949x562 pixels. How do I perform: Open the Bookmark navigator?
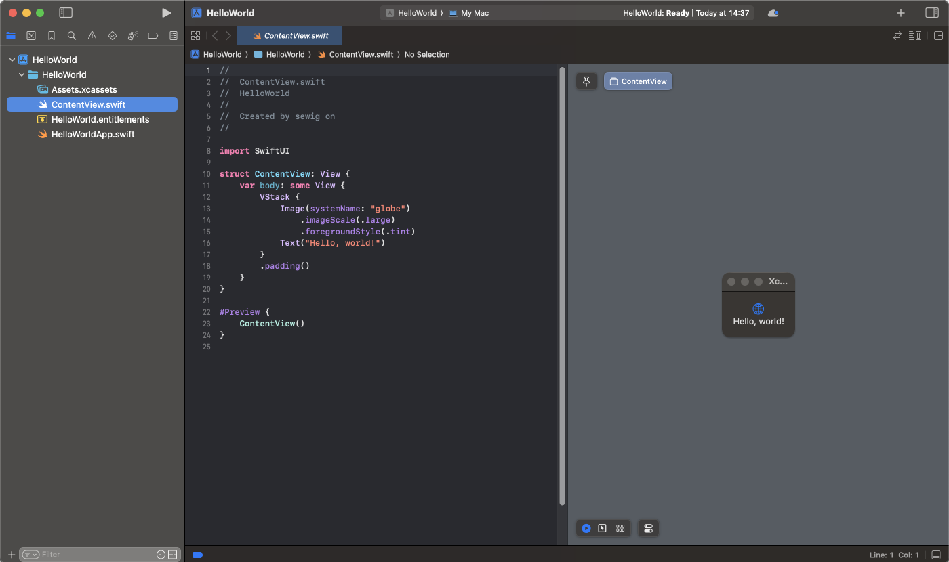tap(52, 36)
